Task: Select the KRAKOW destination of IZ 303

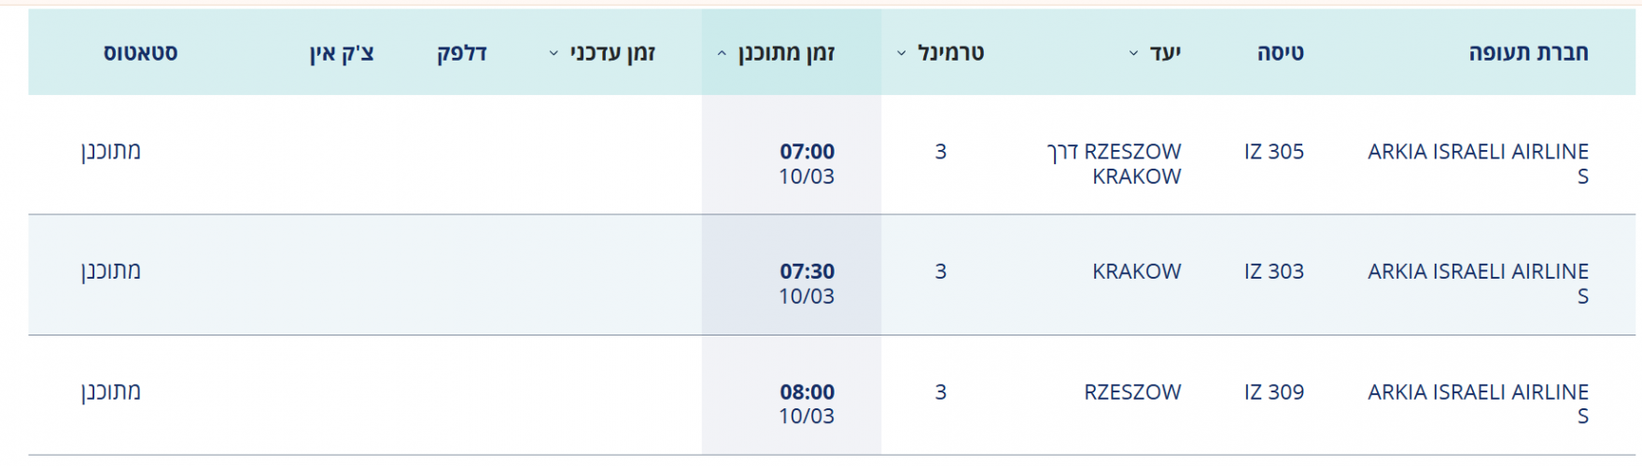Action: [x=1136, y=272]
